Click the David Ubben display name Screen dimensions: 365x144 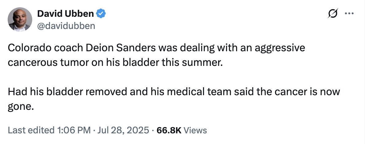coord(66,13)
